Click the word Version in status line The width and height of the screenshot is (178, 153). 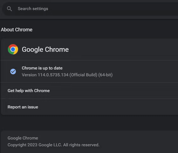tap(29, 75)
